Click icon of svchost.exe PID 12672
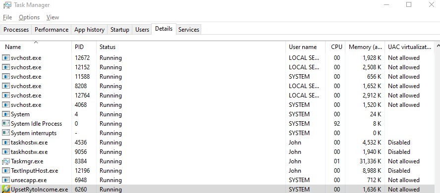The width and height of the screenshot is (440, 193). (6, 58)
